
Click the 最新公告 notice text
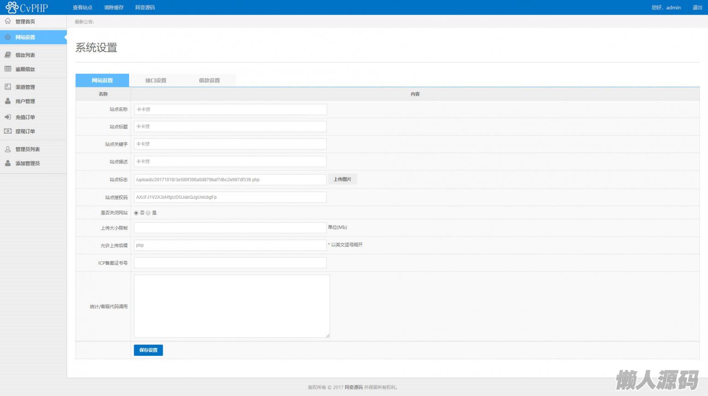84,22
